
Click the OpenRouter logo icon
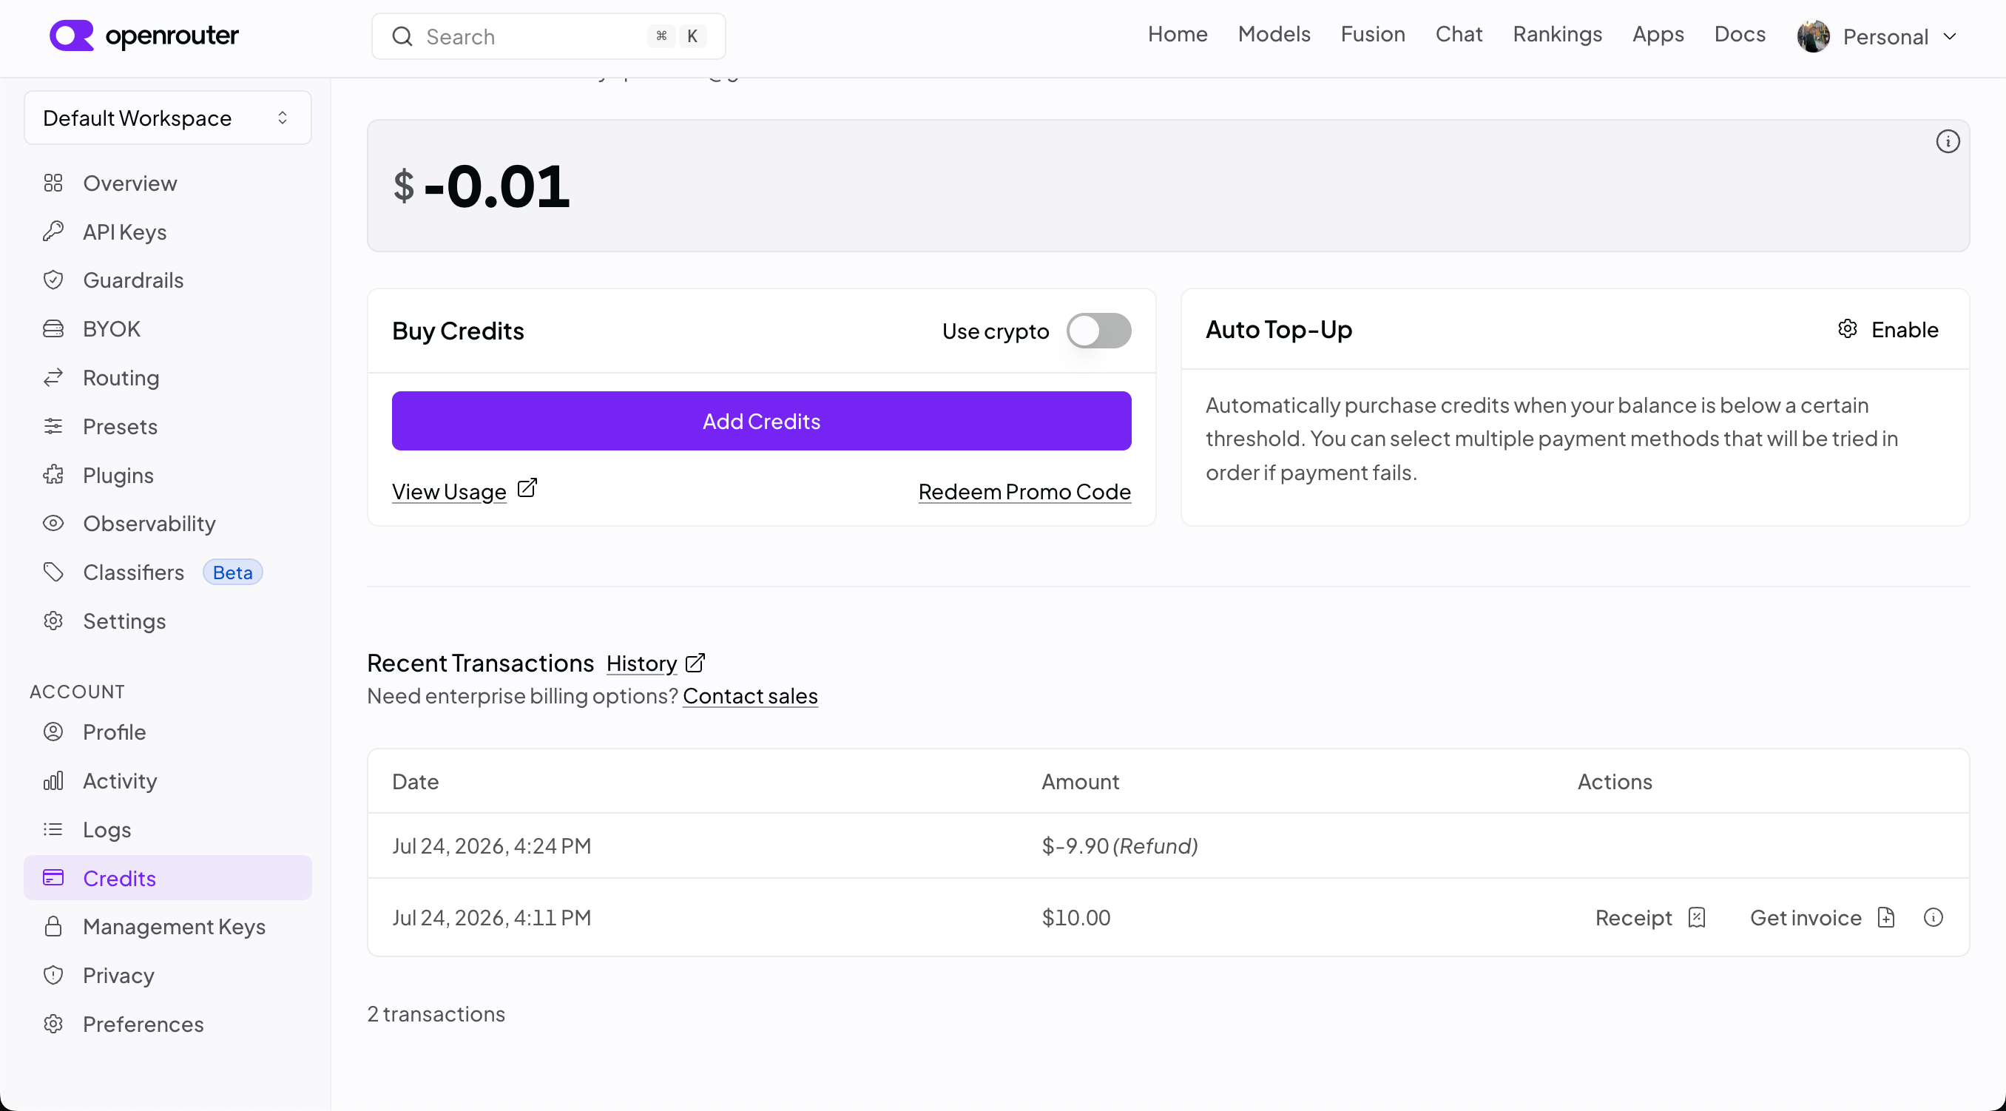(72, 36)
